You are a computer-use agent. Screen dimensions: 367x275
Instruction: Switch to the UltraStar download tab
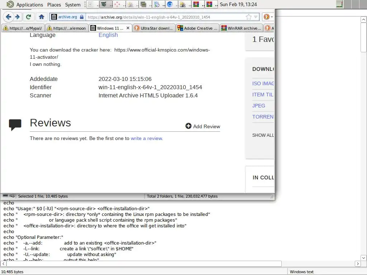pos(154,28)
